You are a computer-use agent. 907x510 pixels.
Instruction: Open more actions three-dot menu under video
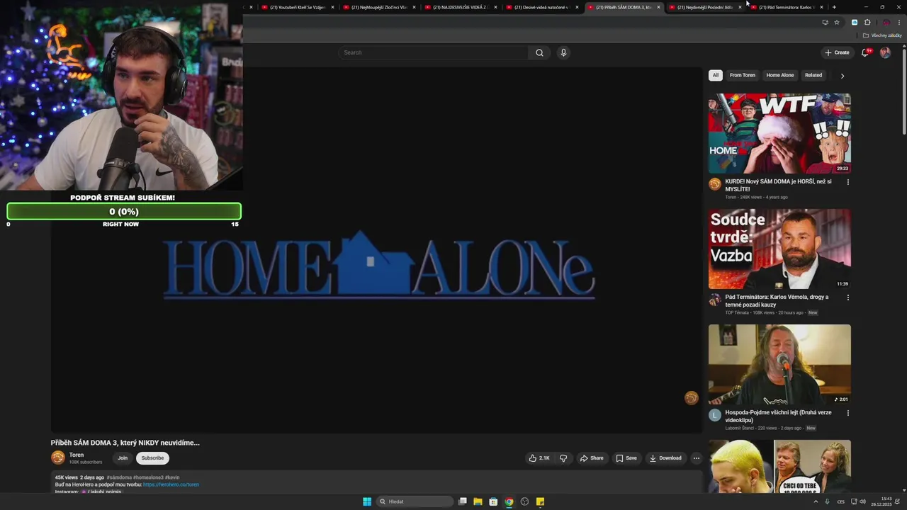pos(696,458)
